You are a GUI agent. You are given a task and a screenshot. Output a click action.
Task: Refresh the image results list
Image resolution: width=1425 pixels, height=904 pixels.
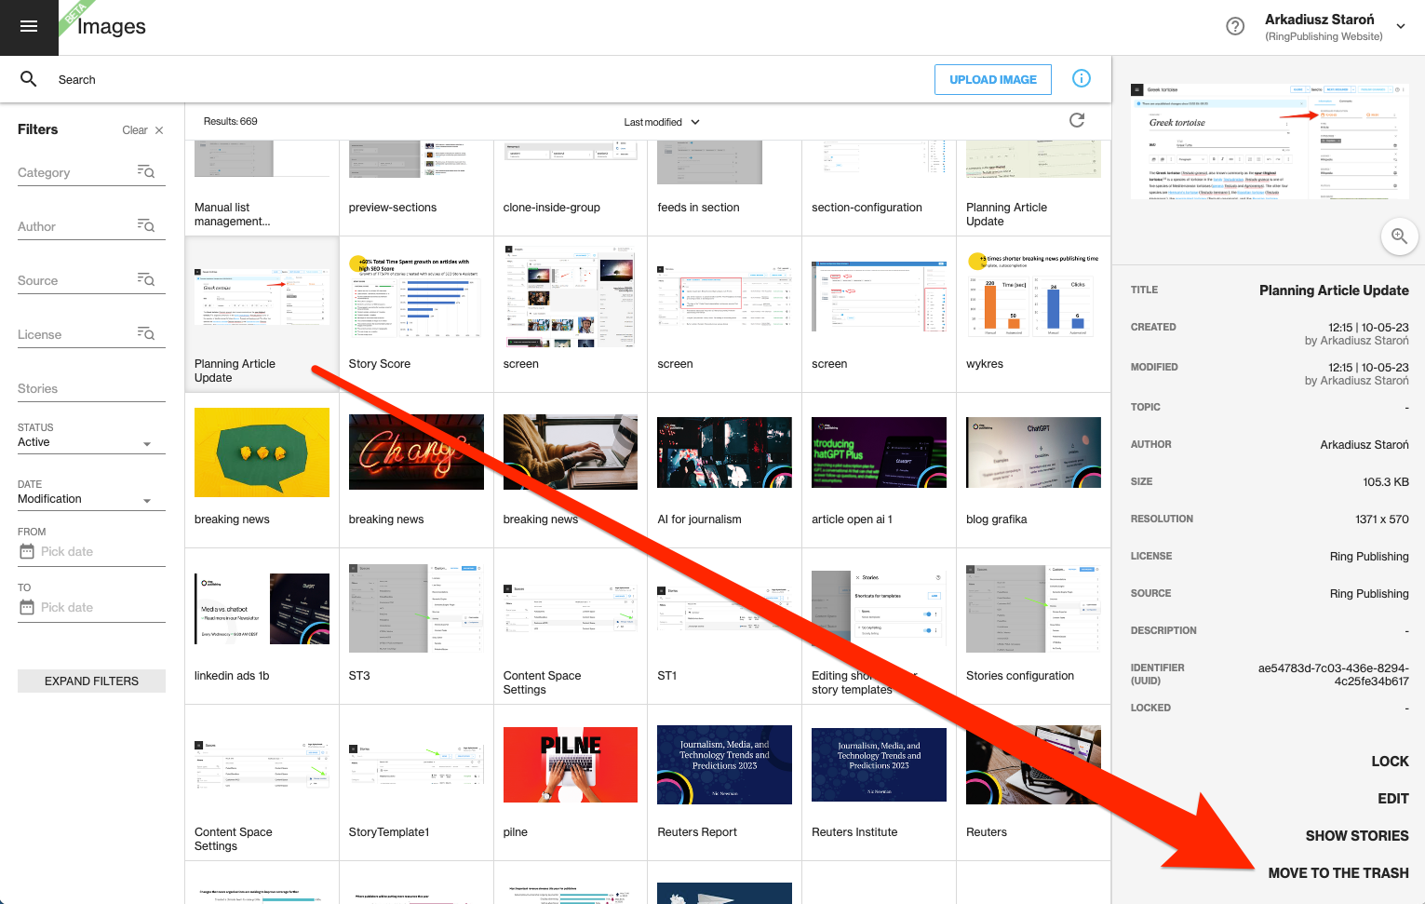tap(1077, 120)
